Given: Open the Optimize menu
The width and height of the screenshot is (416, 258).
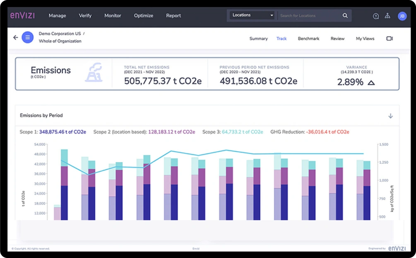Looking at the screenshot, I should click(144, 16).
